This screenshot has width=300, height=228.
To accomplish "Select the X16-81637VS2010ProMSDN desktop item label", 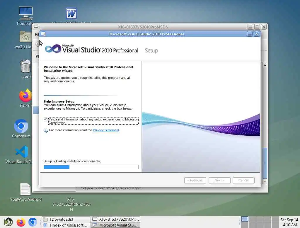I will (71, 204).
